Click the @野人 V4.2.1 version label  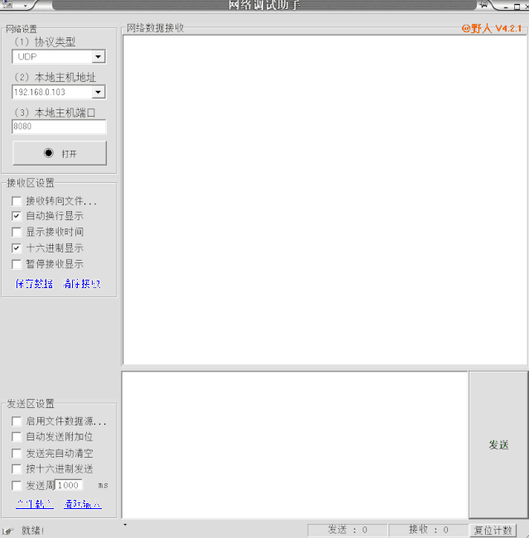492,28
